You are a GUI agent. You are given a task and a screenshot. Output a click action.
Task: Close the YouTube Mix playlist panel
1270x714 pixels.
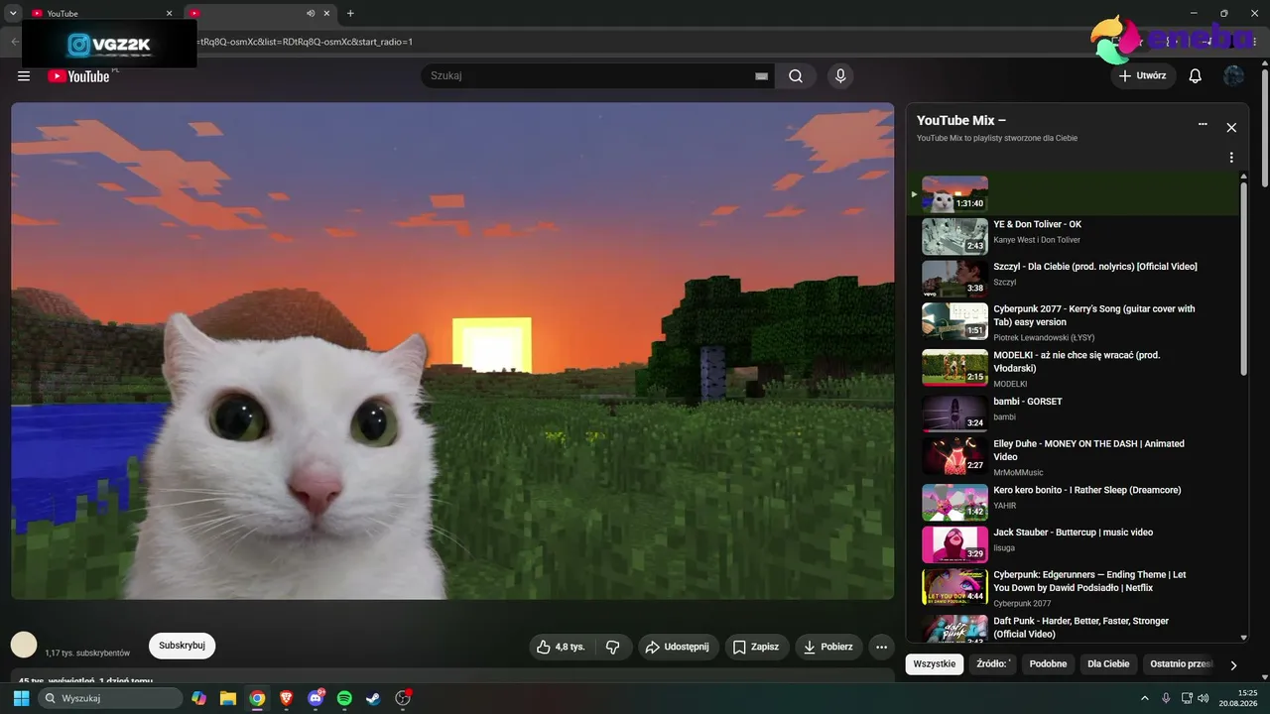coord(1231,128)
